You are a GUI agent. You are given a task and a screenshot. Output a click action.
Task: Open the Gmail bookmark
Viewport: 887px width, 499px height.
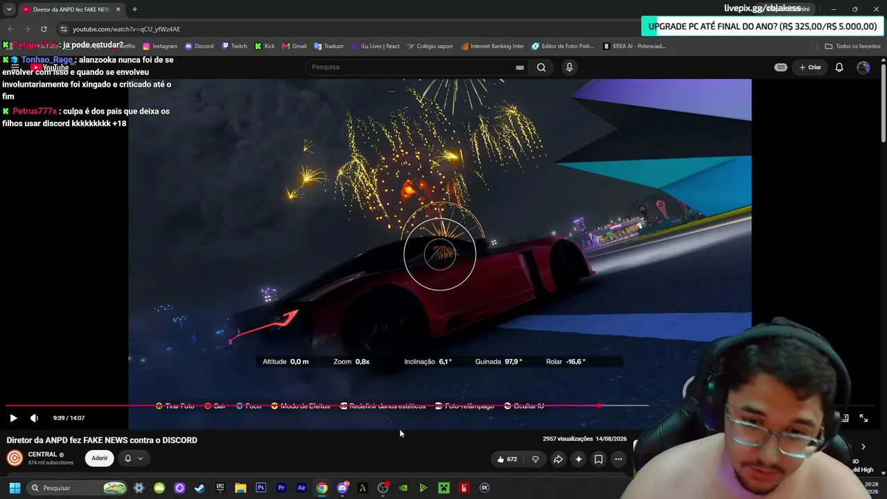point(295,46)
